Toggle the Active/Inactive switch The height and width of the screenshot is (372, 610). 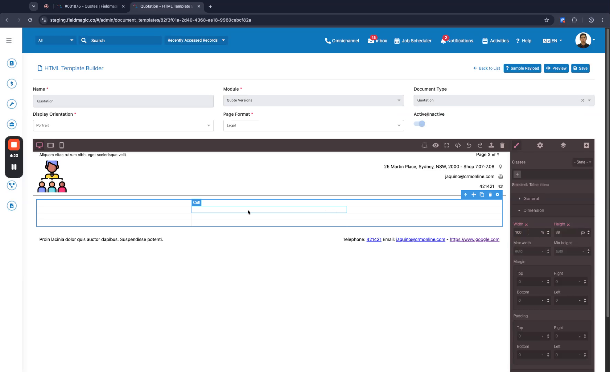click(420, 124)
